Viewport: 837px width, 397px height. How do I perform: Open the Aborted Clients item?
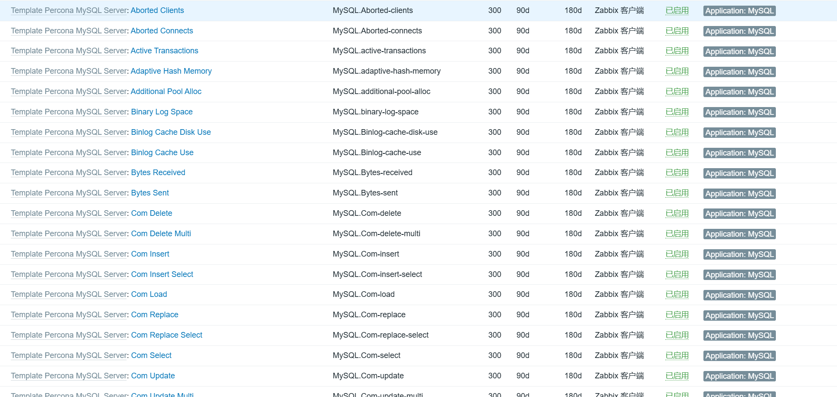(157, 10)
